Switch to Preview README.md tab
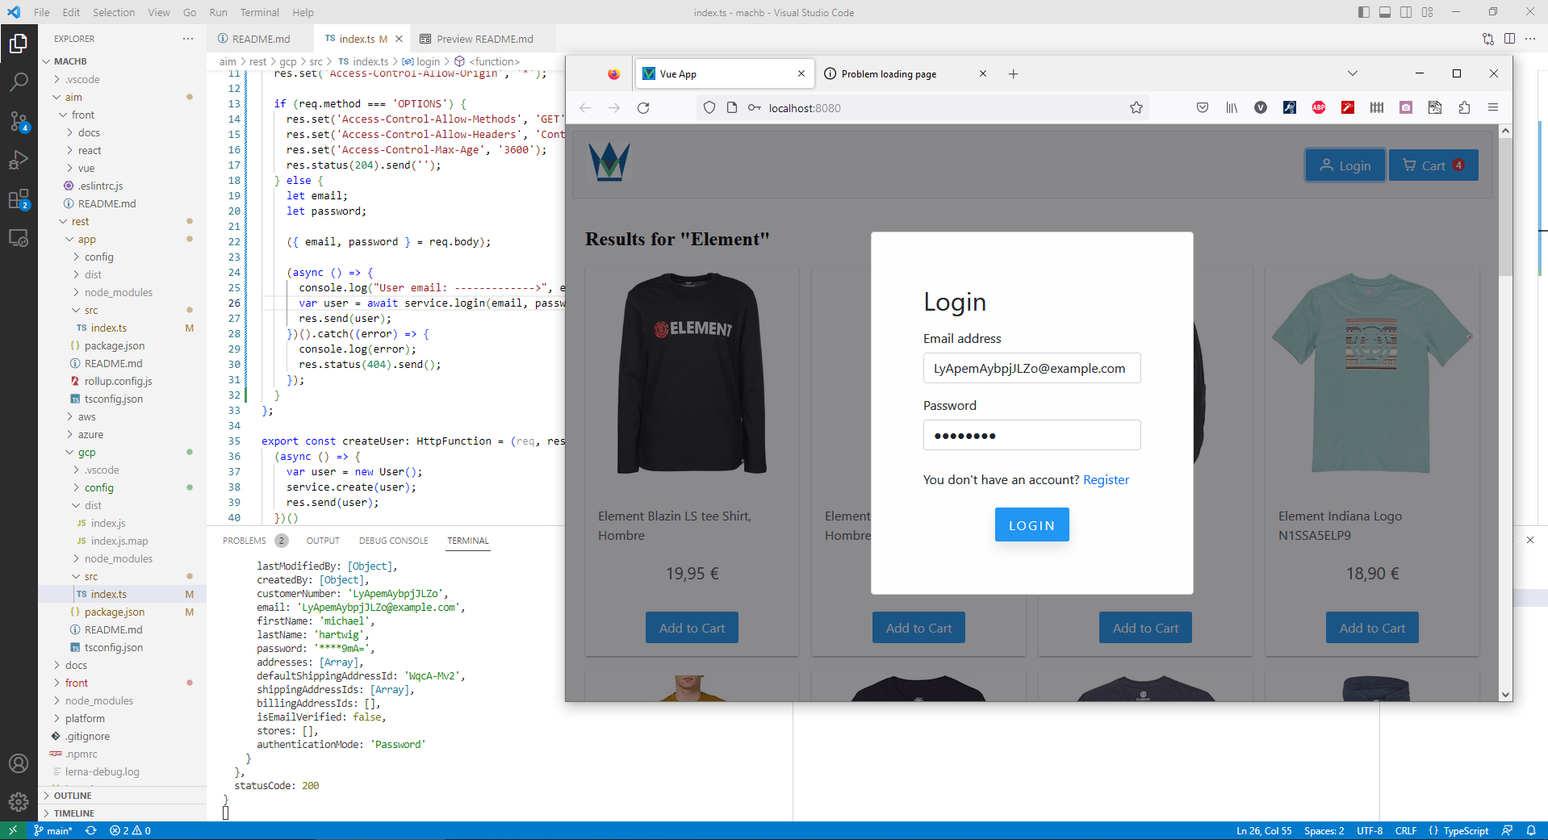 [x=484, y=39]
